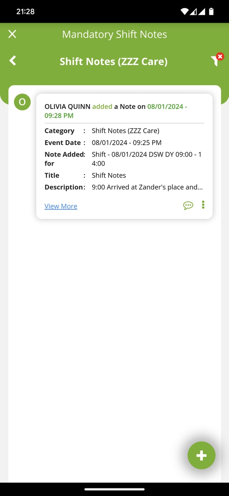Screen dimensions: 229x496
Task: Navigate back using the left chevron arrow
Action: (x=12, y=60)
